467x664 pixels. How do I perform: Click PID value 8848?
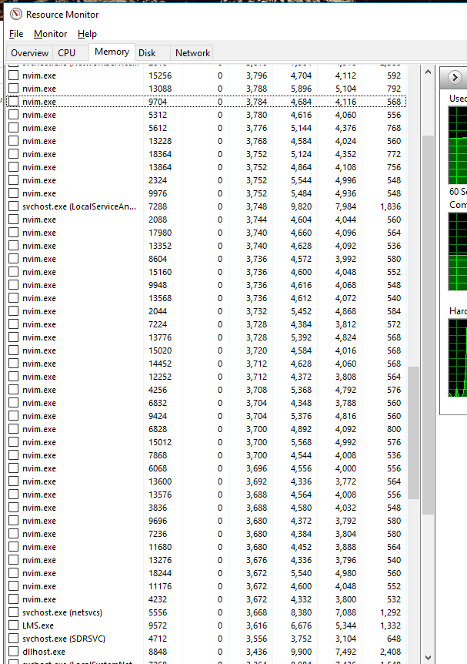tap(158, 652)
